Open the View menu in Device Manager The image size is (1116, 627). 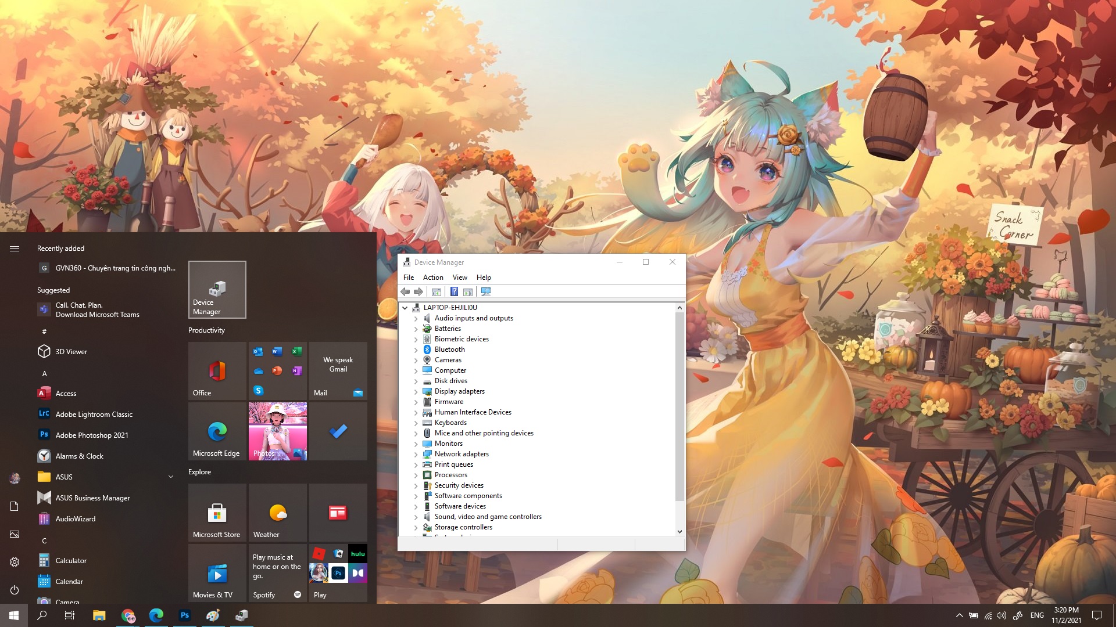[x=460, y=278]
